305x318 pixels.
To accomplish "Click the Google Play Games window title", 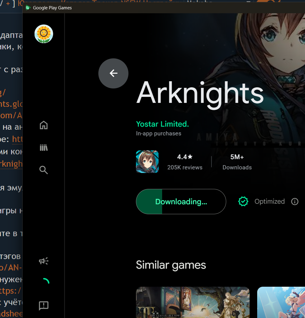I will (52, 8).
